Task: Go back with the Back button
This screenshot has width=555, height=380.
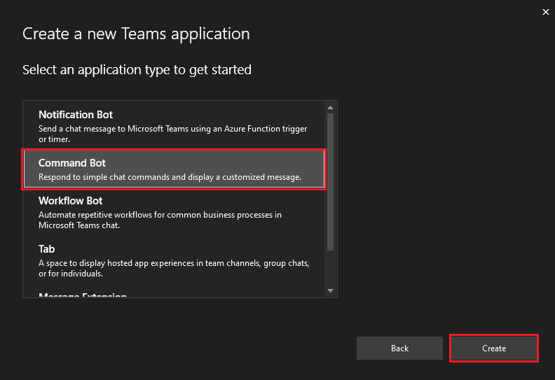Action: [x=399, y=349]
